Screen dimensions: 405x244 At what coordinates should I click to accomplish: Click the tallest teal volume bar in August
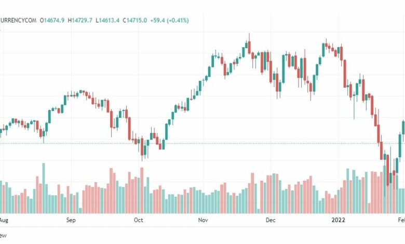tap(44, 188)
